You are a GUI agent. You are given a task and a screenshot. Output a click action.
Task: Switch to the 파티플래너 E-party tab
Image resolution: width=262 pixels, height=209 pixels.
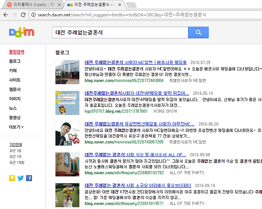(x=33, y=5)
